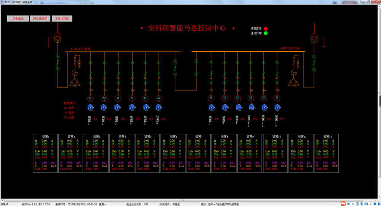381x206 pixels.
Task: Click the green 通讯异常 indicator light
Action: (x=266, y=33)
